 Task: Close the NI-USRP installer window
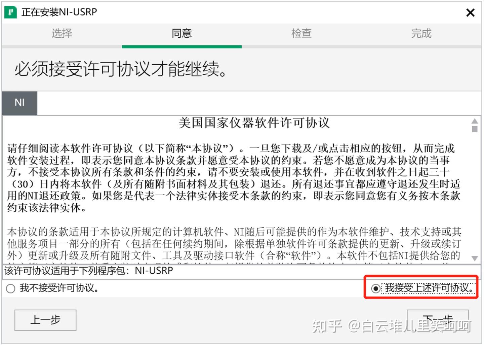click(470, 12)
